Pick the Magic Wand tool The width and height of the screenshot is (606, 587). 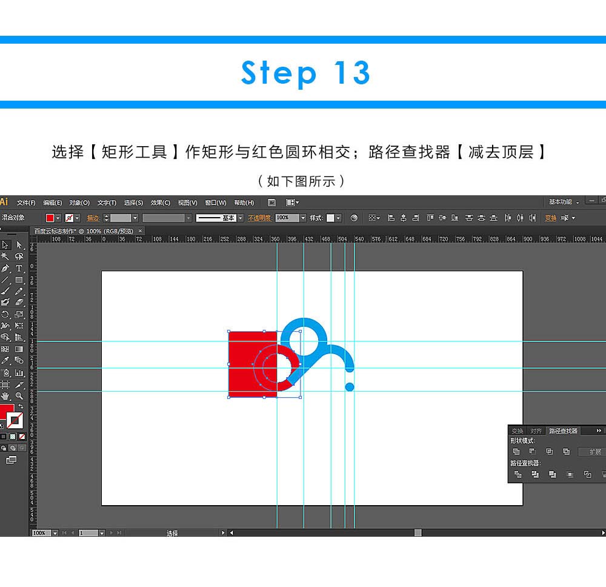coord(5,257)
